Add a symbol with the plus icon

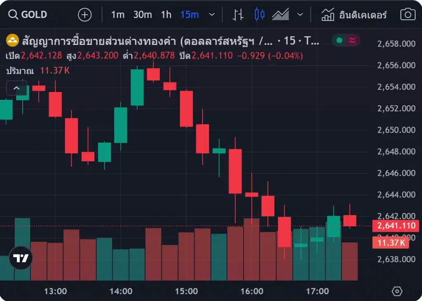[x=85, y=15]
